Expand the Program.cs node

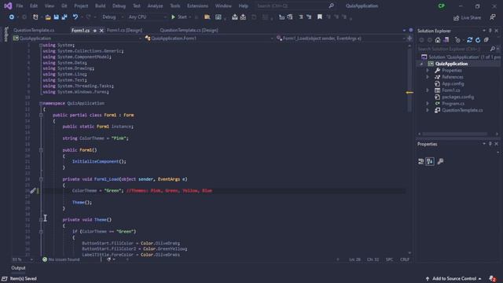[428, 103]
